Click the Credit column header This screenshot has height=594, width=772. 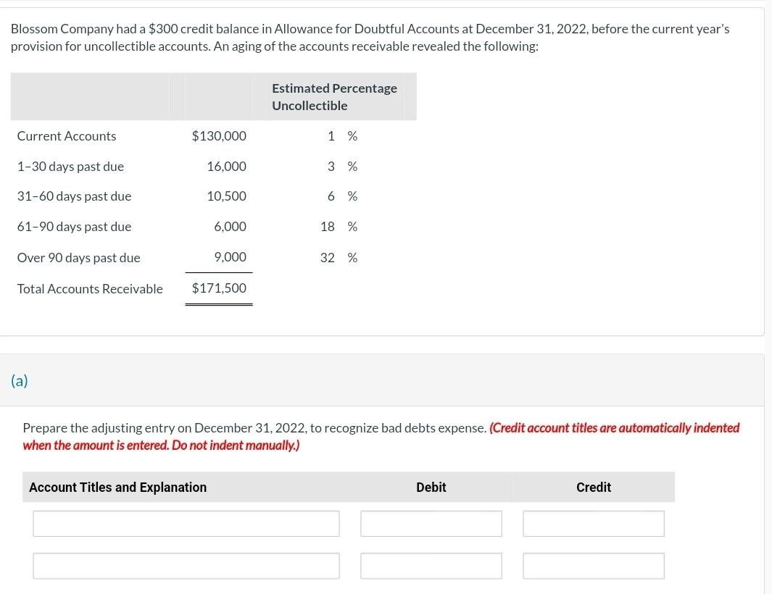click(x=593, y=488)
